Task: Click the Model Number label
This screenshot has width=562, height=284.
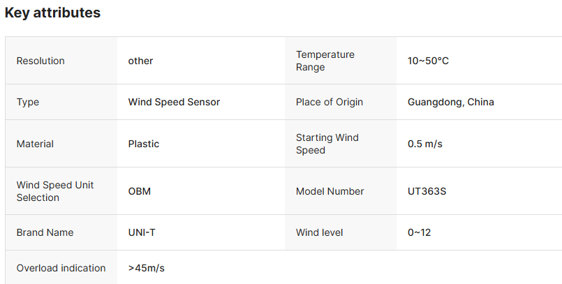Action: (x=330, y=191)
